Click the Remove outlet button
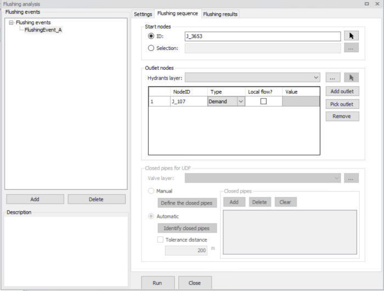This screenshot has height=291, width=384. 342,116
